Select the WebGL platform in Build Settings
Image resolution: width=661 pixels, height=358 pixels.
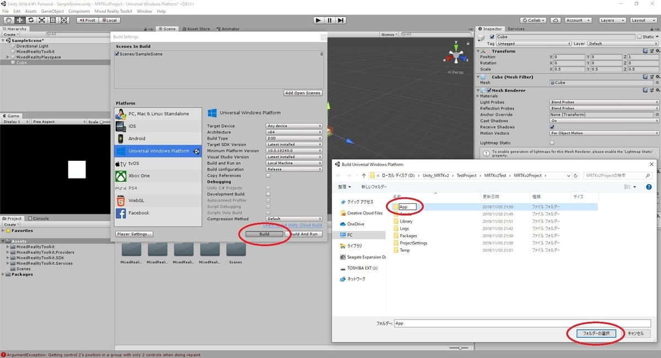[159, 200]
